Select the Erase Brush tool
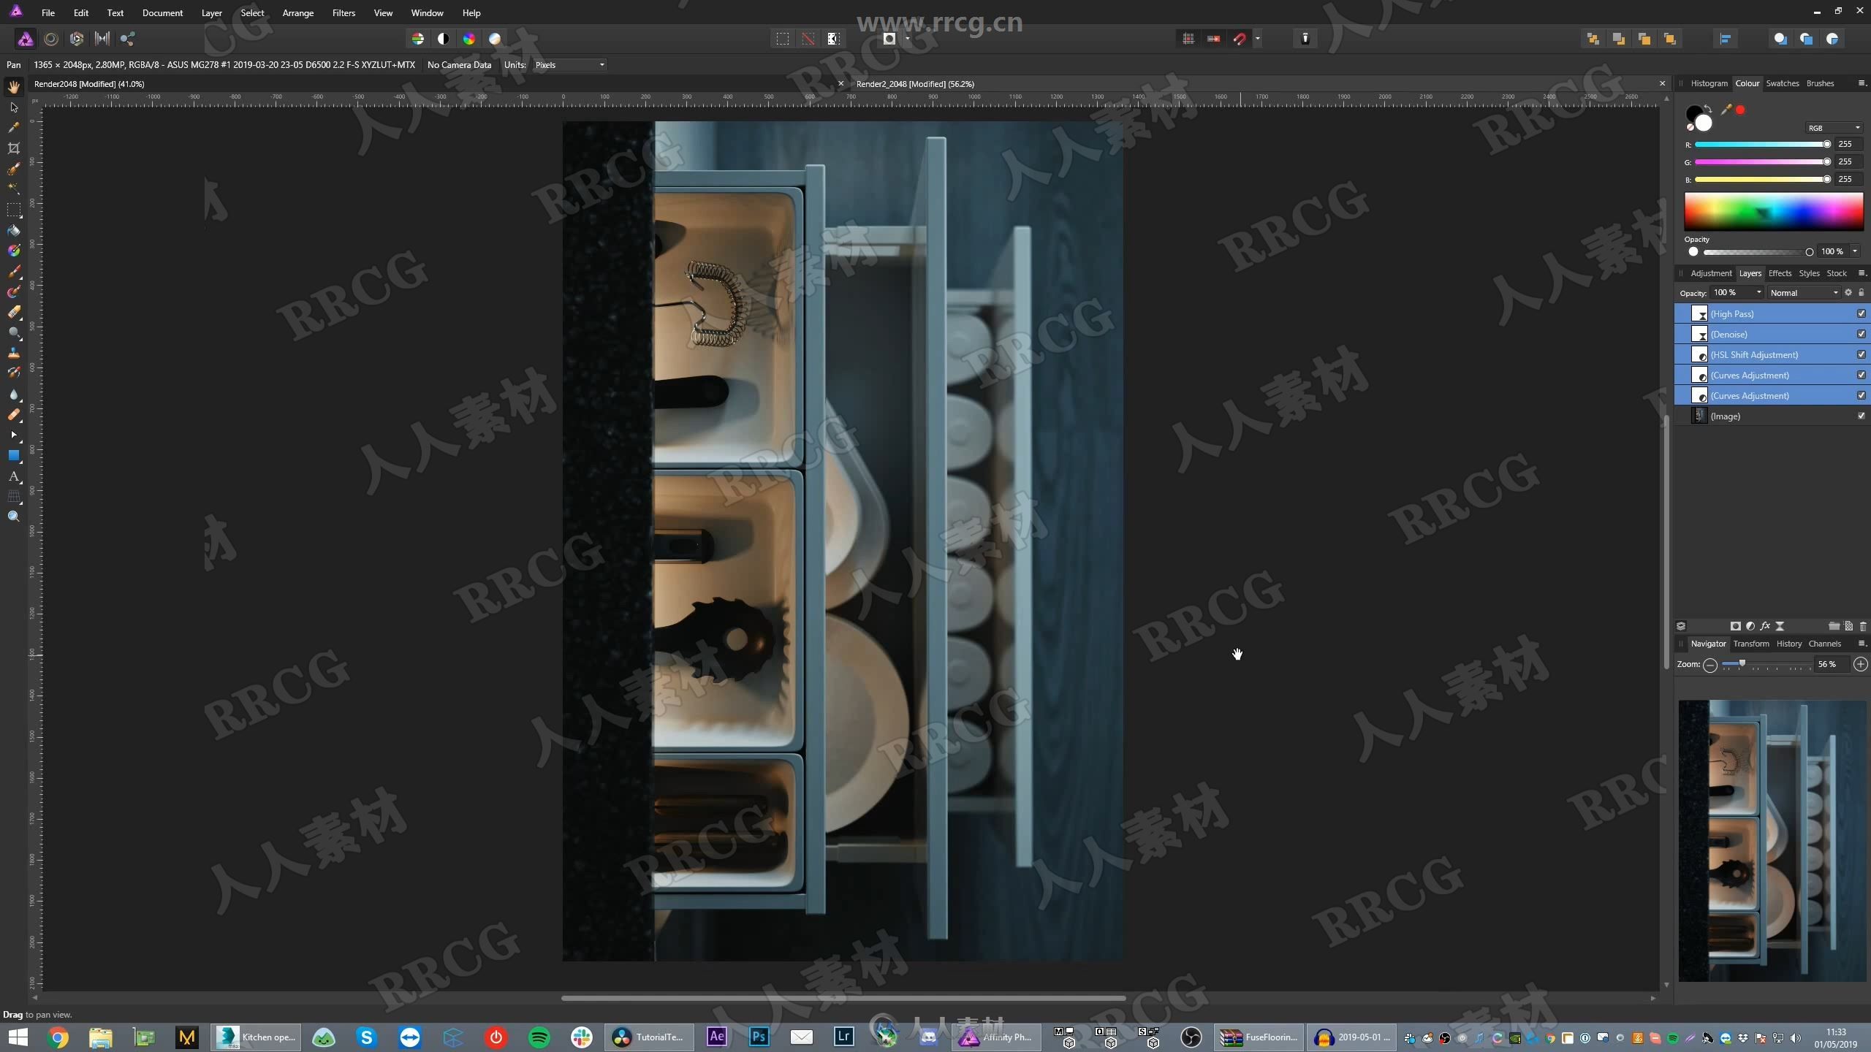Image resolution: width=1871 pixels, height=1052 pixels. (13, 312)
